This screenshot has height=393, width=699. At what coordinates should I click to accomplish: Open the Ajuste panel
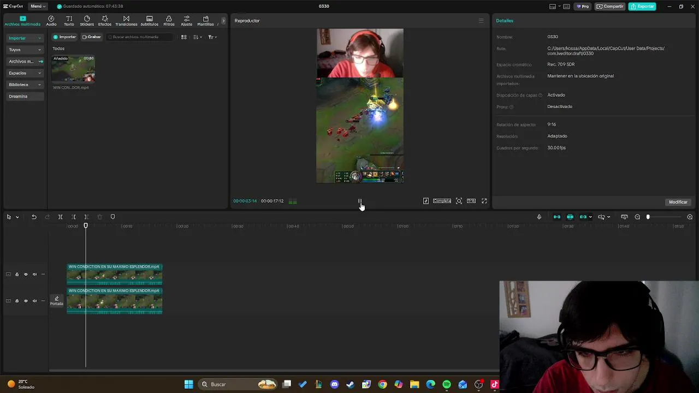click(187, 21)
